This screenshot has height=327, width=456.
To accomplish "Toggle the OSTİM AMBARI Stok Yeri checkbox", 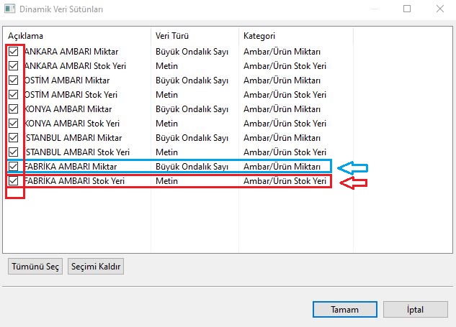I will (14, 95).
